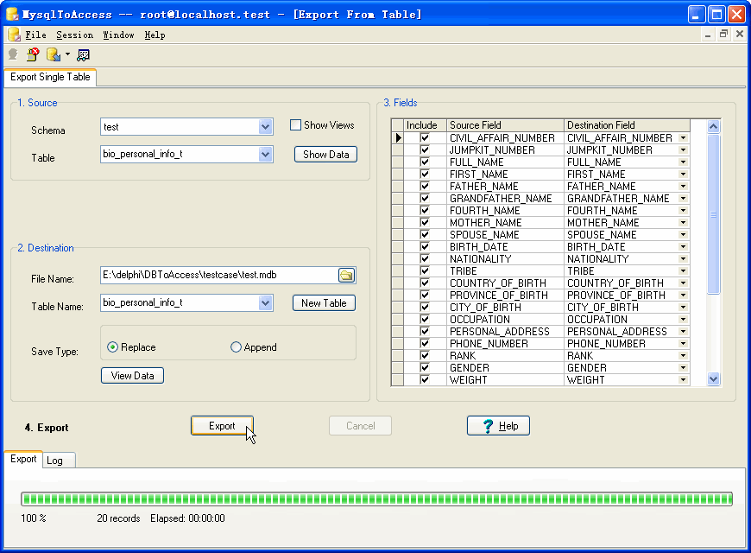The height and width of the screenshot is (553, 751).
Task: Open the export icon's small dropdown arrow
Action: [x=67, y=54]
